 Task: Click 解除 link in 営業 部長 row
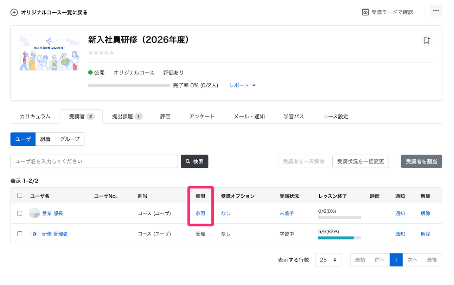pos(426,213)
